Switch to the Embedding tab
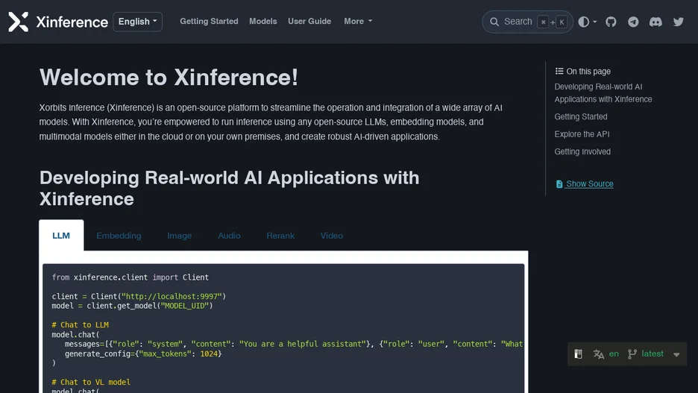 coord(119,236)
